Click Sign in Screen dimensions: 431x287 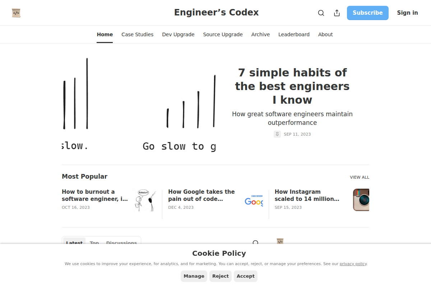[x=407, y=13]
